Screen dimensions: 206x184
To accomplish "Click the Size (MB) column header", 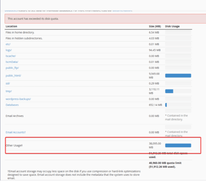I will pyautogui.click(x=155, y=26).
